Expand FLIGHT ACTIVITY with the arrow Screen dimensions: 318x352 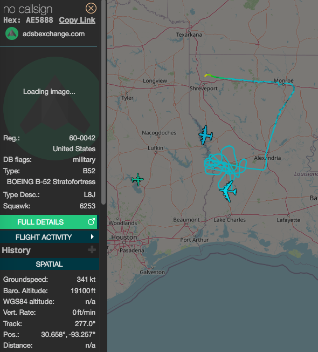(92, 237)
